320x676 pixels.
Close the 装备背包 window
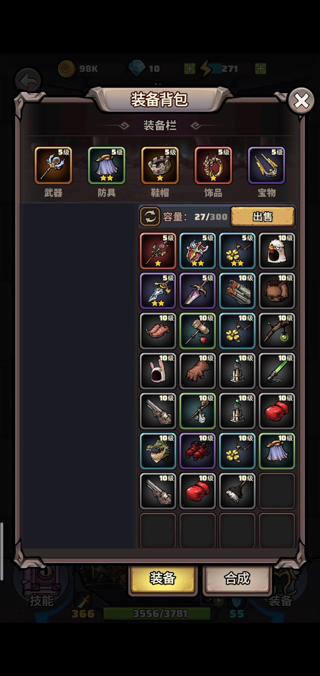pyautogui.click(x=301, y=101)
